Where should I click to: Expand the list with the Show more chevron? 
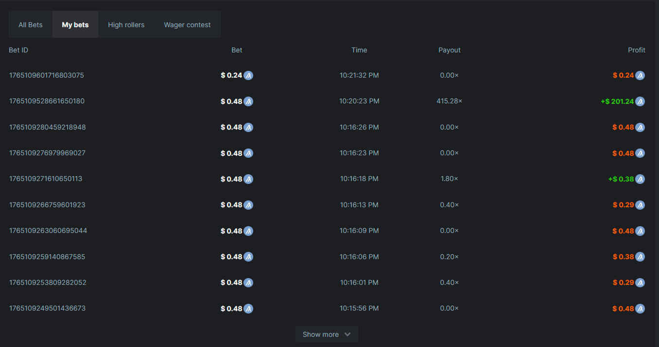pos(347,334)
